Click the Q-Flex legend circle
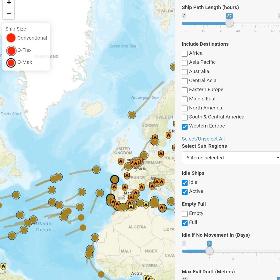Viewport: 280px width, 280px height. pos(11,50)
